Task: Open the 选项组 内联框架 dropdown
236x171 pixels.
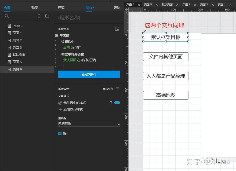Action: click(x=89, y=124)
